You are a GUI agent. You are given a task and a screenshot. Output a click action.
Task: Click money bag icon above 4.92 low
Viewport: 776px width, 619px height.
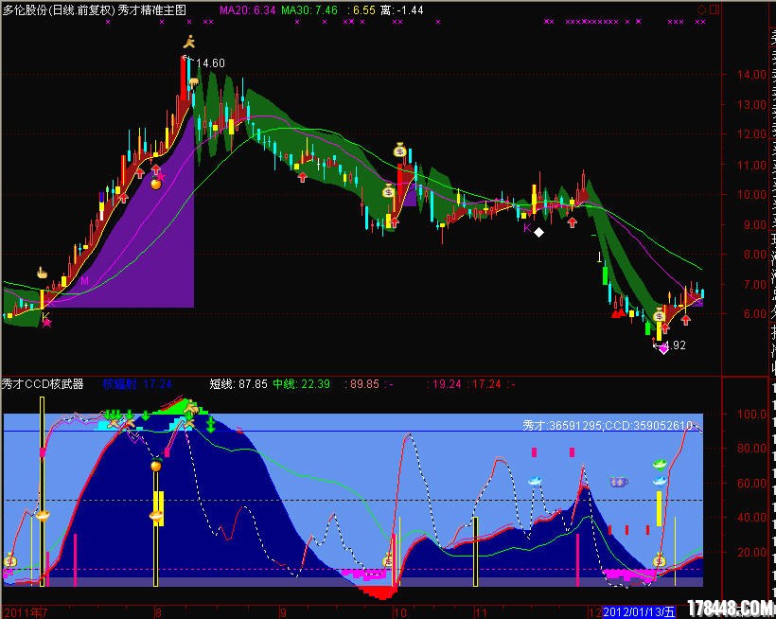(659, 314)
